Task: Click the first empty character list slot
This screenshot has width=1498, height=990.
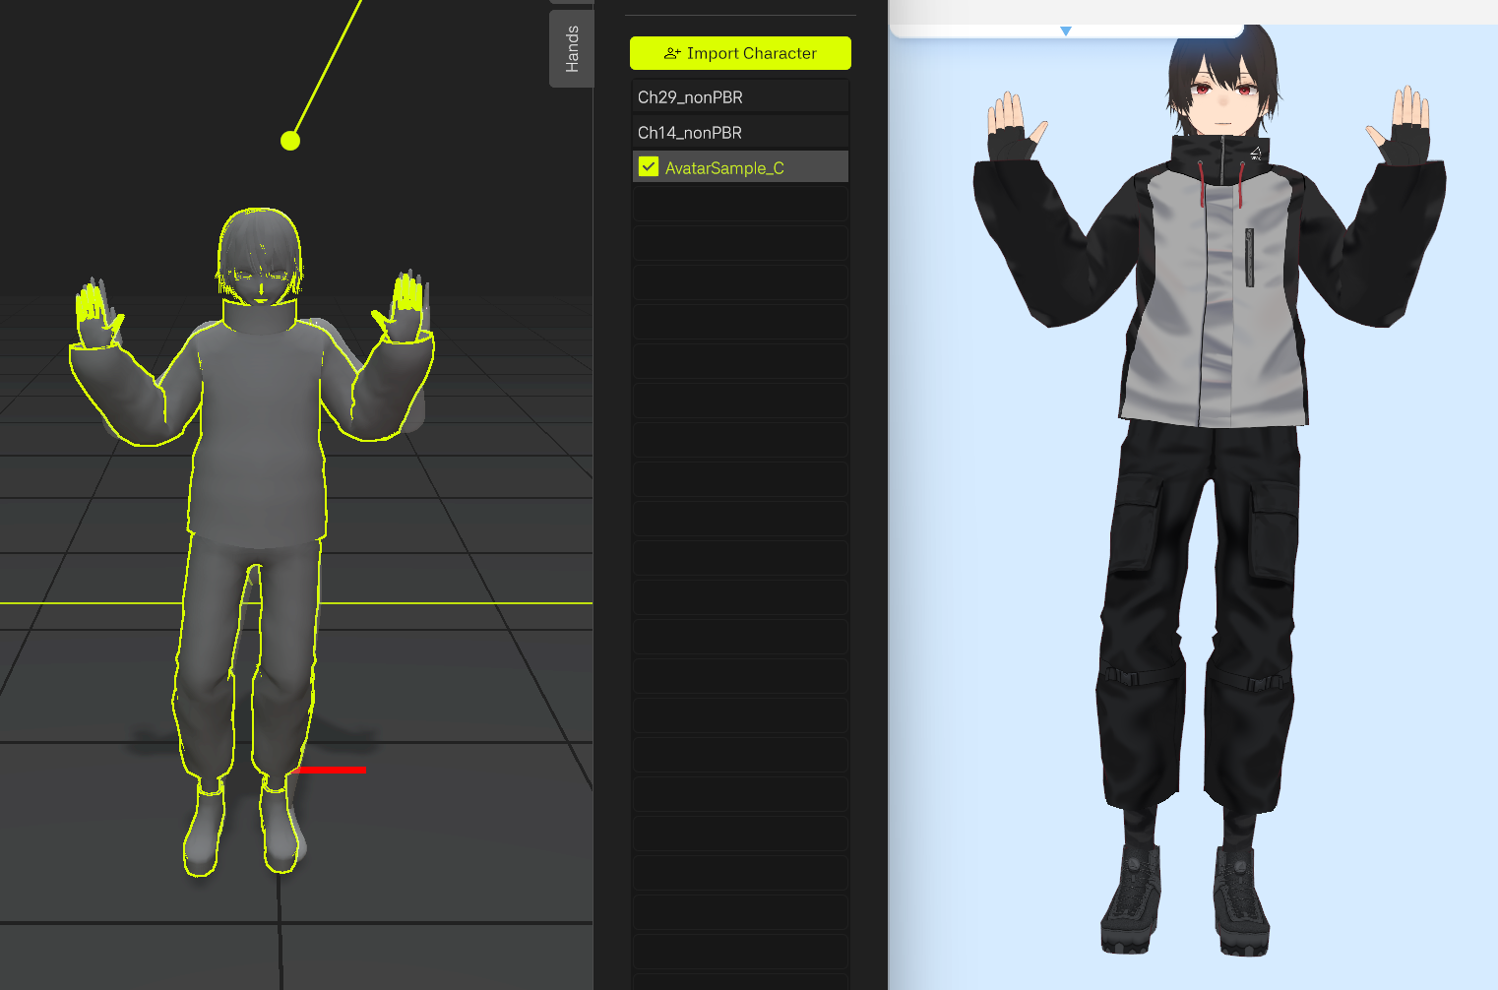Action: click(x=739, y=204)
